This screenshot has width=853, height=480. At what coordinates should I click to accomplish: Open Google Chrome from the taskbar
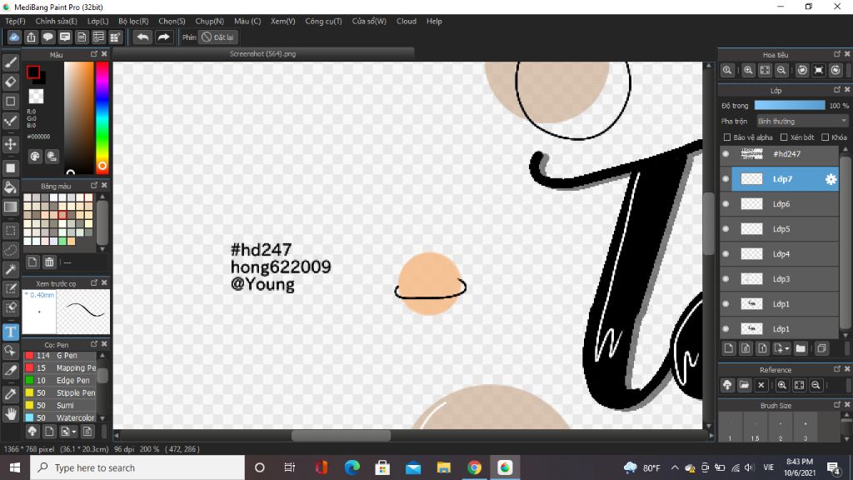[x=474, y=467]
